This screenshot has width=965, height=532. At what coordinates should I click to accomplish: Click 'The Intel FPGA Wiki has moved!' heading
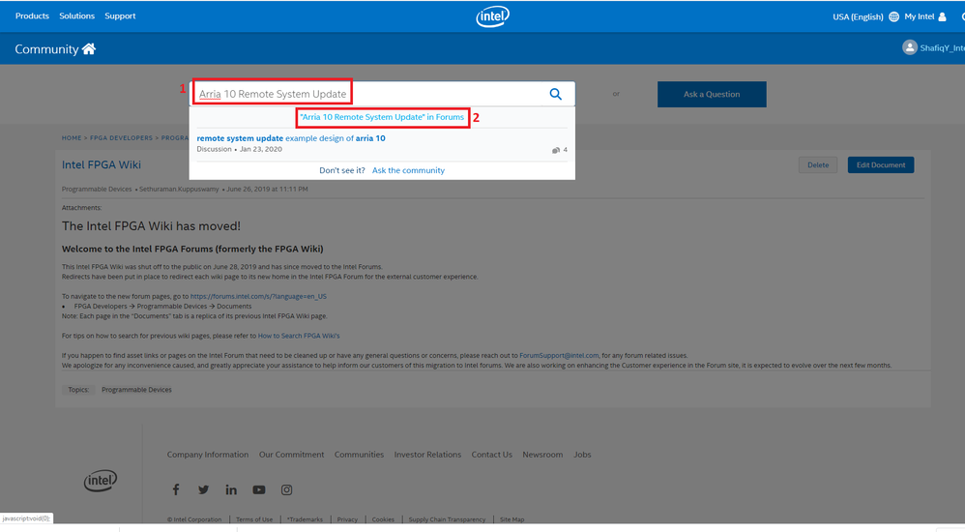[152, 226]
